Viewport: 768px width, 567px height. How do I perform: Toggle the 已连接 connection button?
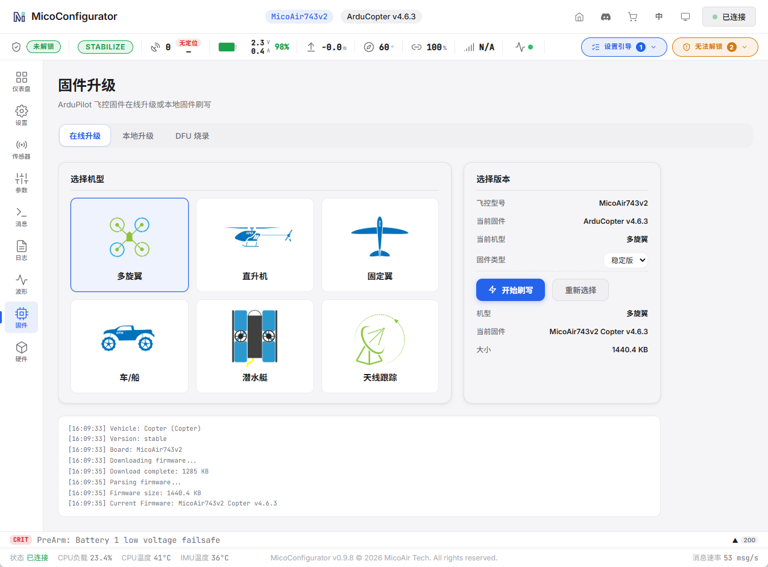[729, 17]
